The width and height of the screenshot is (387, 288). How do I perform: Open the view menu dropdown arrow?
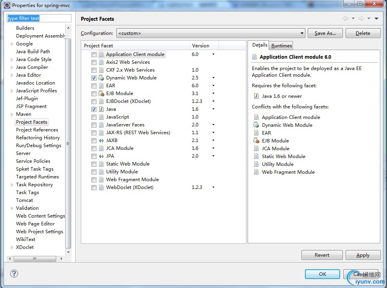click(x=376, y=18)
